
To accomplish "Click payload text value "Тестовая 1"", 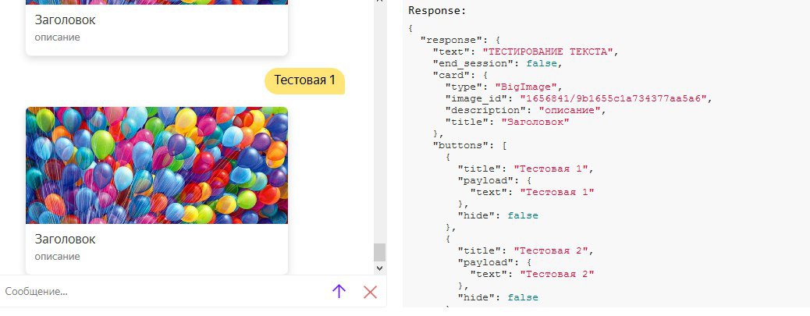I will click(x=557, y=192).
